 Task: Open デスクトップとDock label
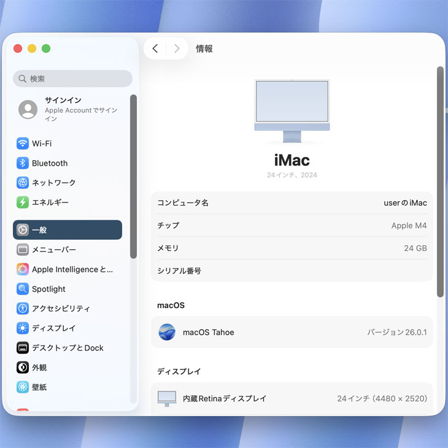[68, 348]
